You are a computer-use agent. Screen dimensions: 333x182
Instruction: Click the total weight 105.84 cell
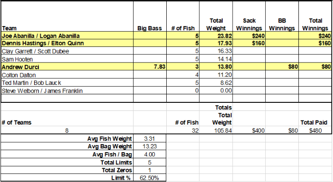coord(216,130)
